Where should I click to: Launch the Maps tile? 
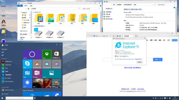tap(27, 74)
